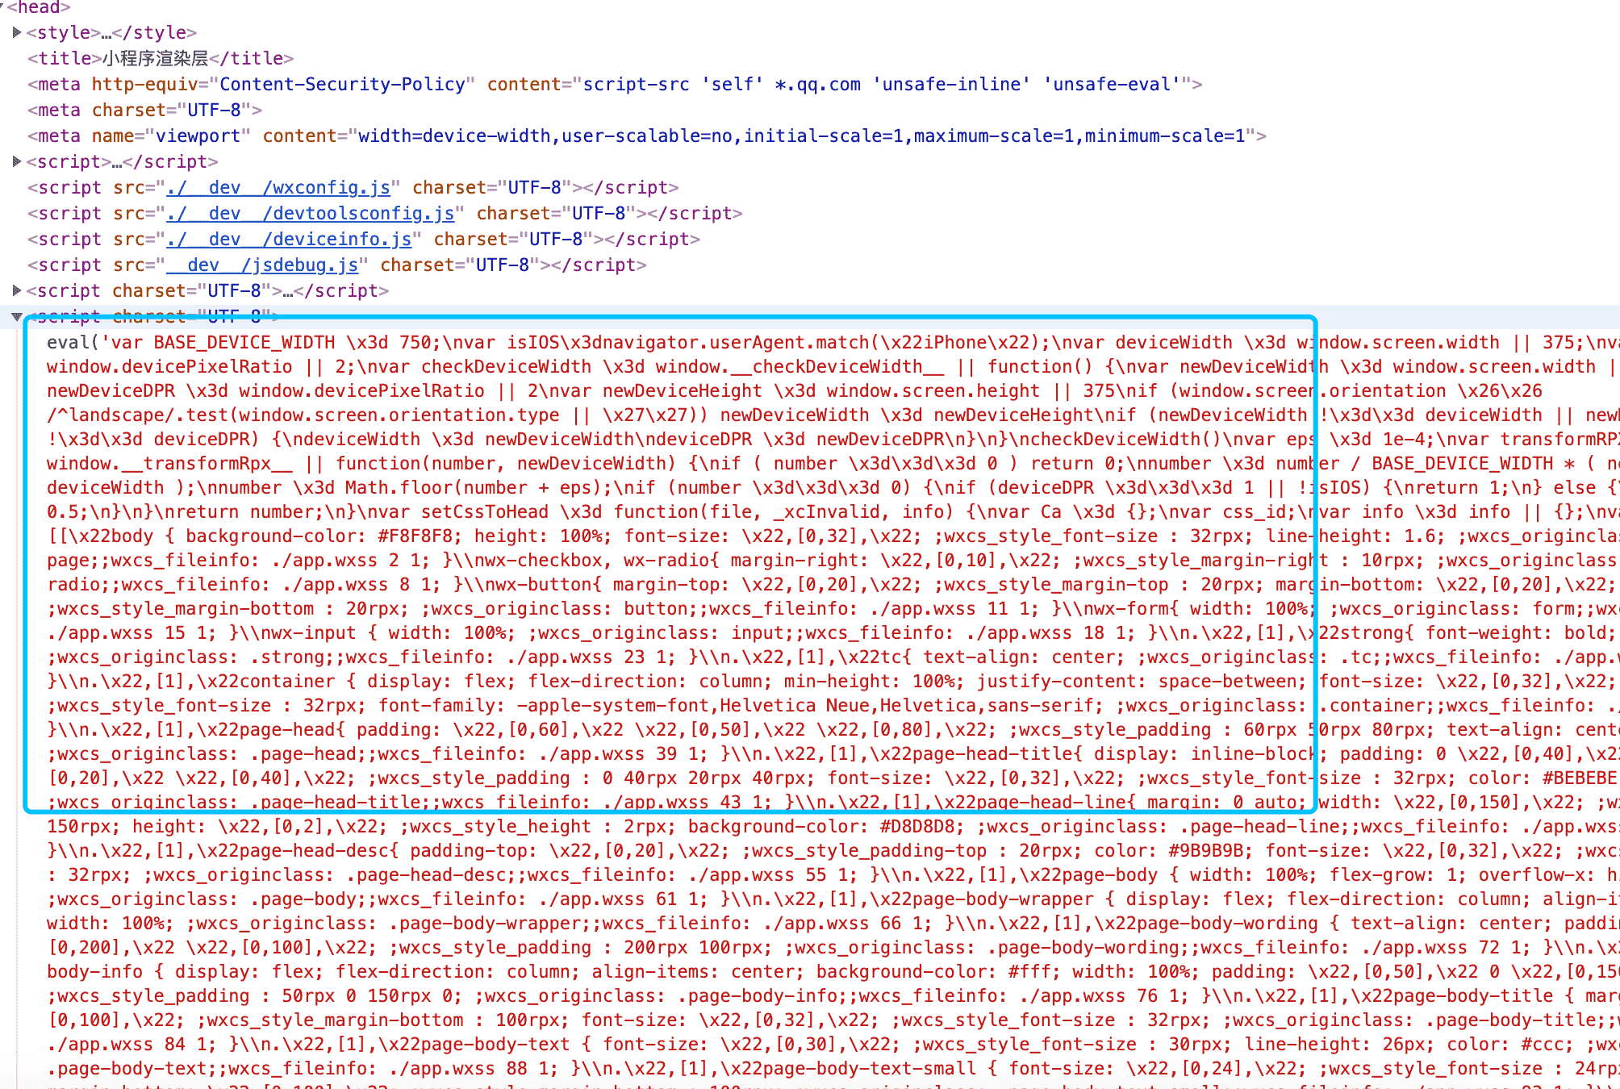Click the line starting with newDeviceDPR \x3d
Image resolution: width=1620 pixels, height=1089 pixels.
coord(795,391)
